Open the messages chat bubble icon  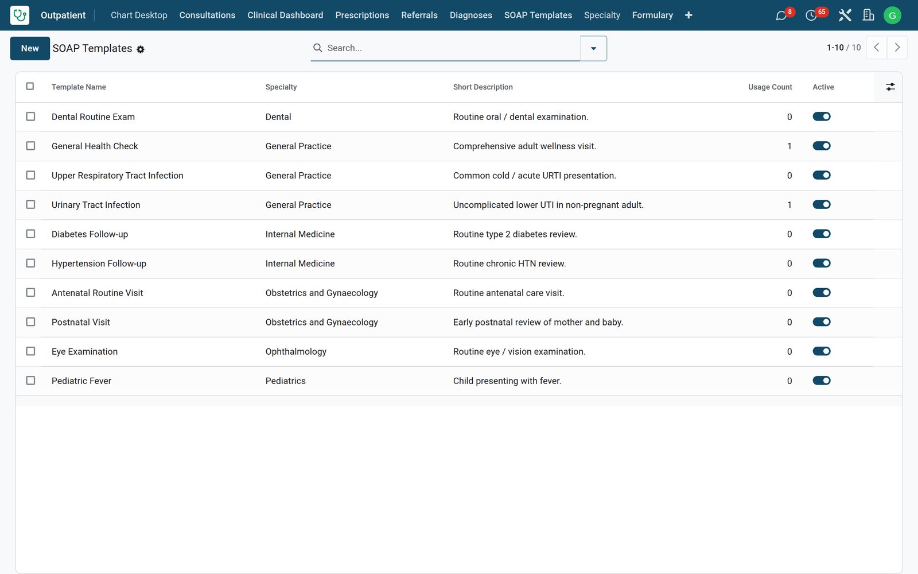pos(781,15)
